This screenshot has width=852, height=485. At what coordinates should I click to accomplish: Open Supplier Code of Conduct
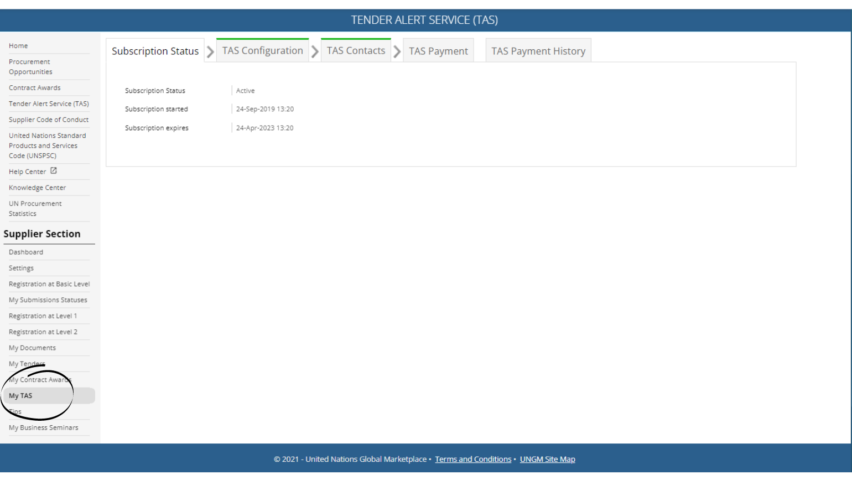point(49,120)
